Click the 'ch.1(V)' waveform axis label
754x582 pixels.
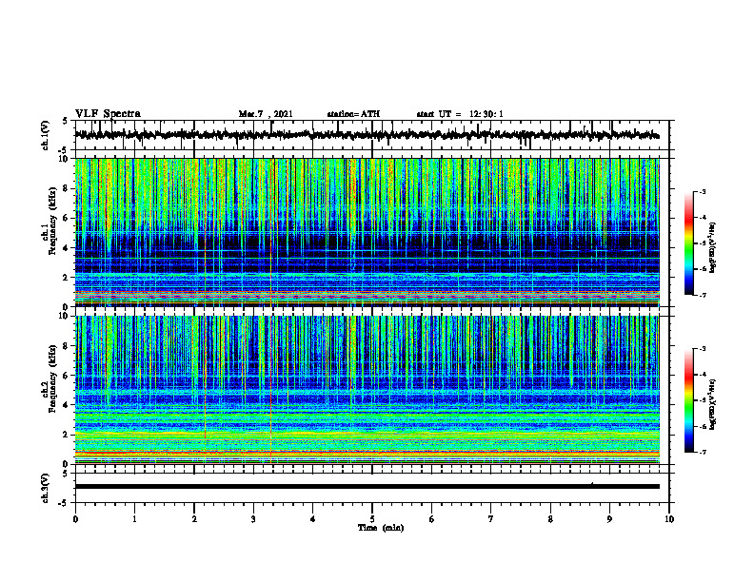pyautogui.click(x=45, y=135)
